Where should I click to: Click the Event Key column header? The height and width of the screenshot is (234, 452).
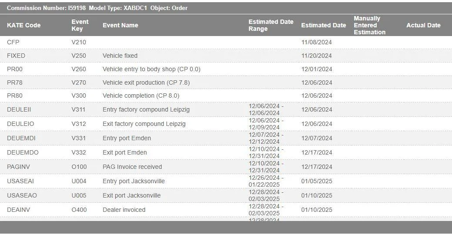80,25
